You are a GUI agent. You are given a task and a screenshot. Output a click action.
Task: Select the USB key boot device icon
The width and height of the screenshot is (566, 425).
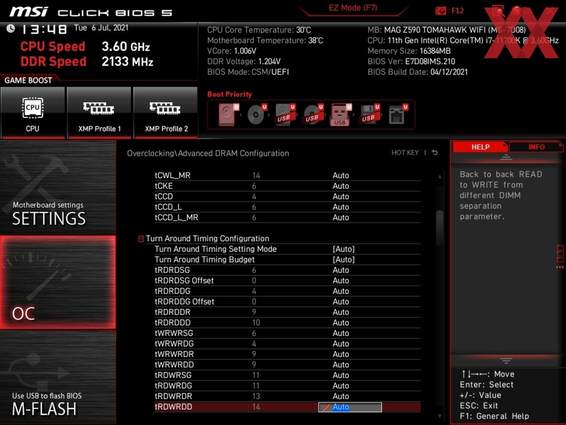[x=341, y=115]
